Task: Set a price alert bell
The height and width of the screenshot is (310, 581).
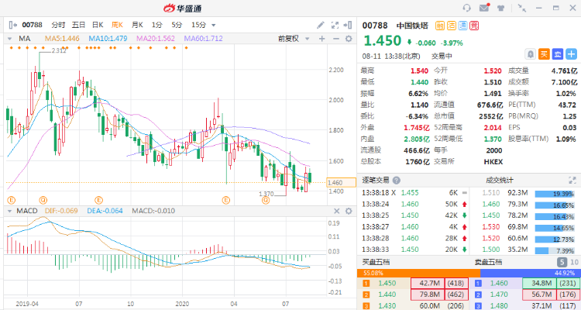Action: coord(531,54)
